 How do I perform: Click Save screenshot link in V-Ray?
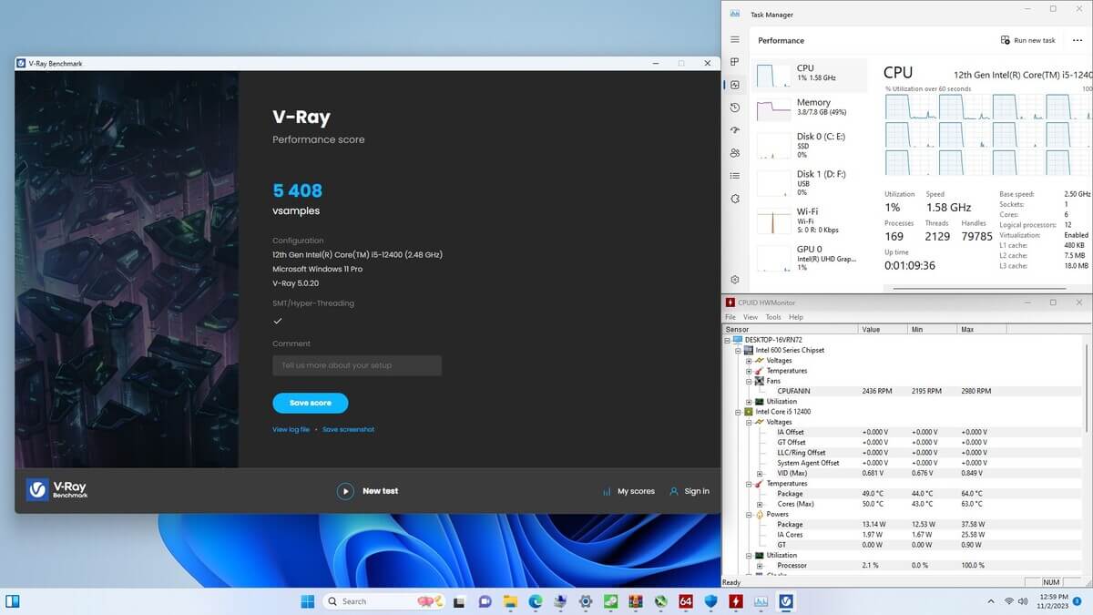348,429
